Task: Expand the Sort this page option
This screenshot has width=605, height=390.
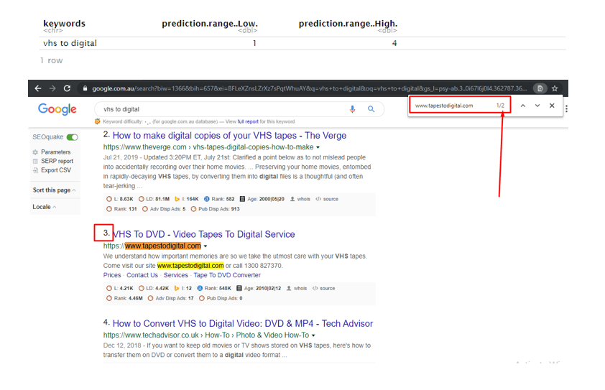Action: 54,190
